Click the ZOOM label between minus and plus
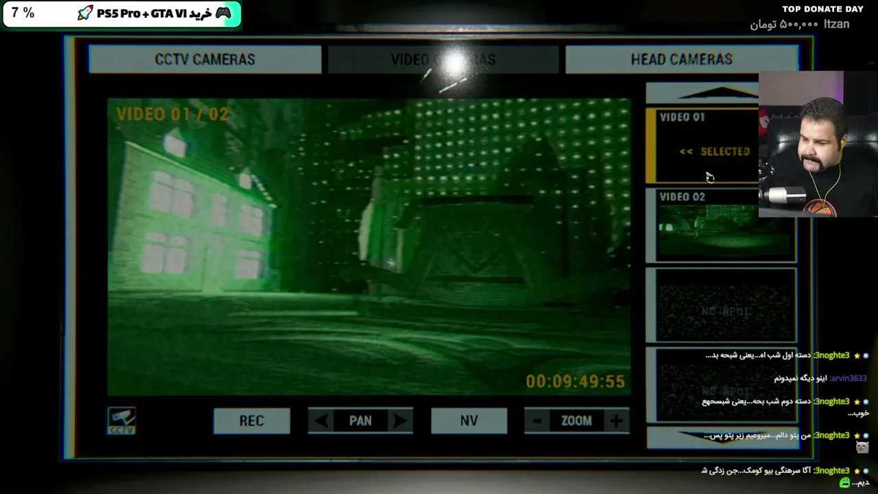Screen dimensions: 878x494 (x=576, y=421)
